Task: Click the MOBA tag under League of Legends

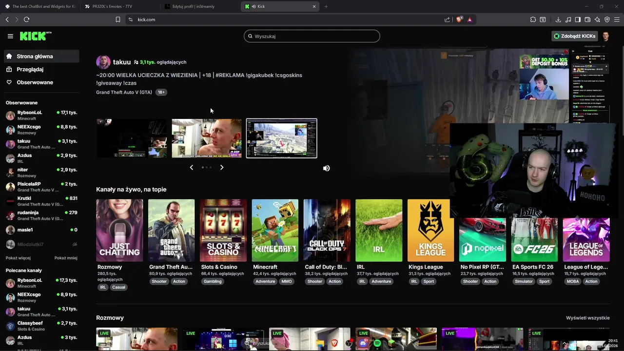Action: 573,281
